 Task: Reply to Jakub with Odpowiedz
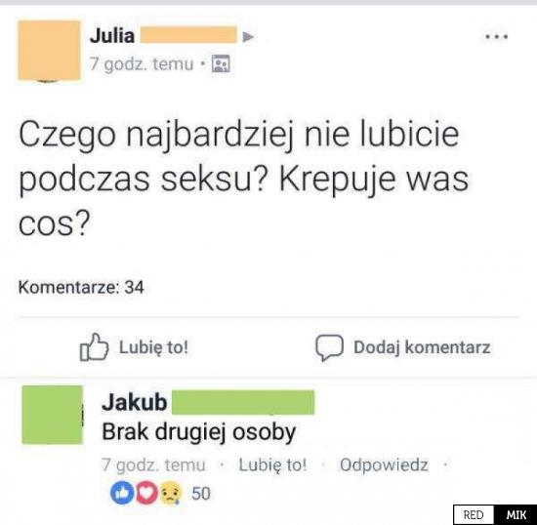pyautogui.click(x=384, y=464)
